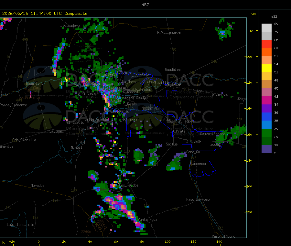
Task: Click the Soitue place label
Action: coord(172,144)
